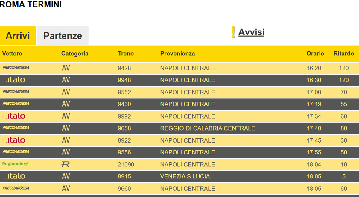Viewport: 359px width, 197px height.
Task: Click the Provenienza column header
Action: click(177, 54)
